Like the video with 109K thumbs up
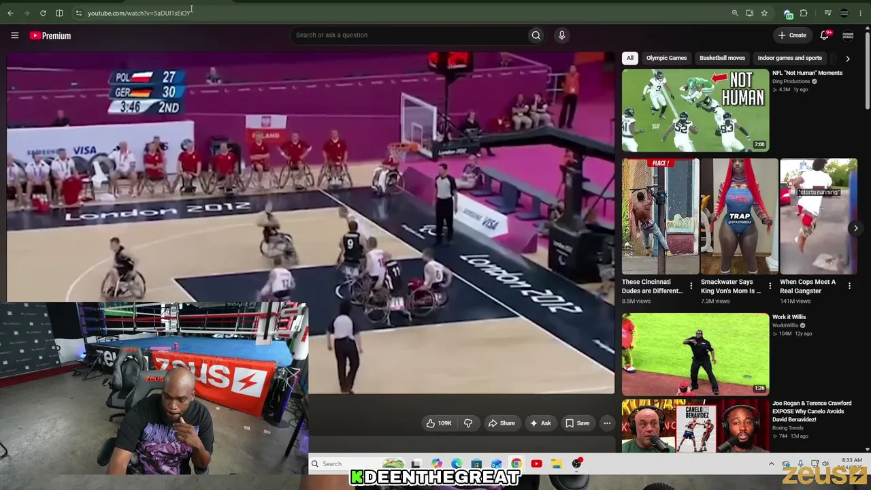871x490 pixels. click(439, 423)
